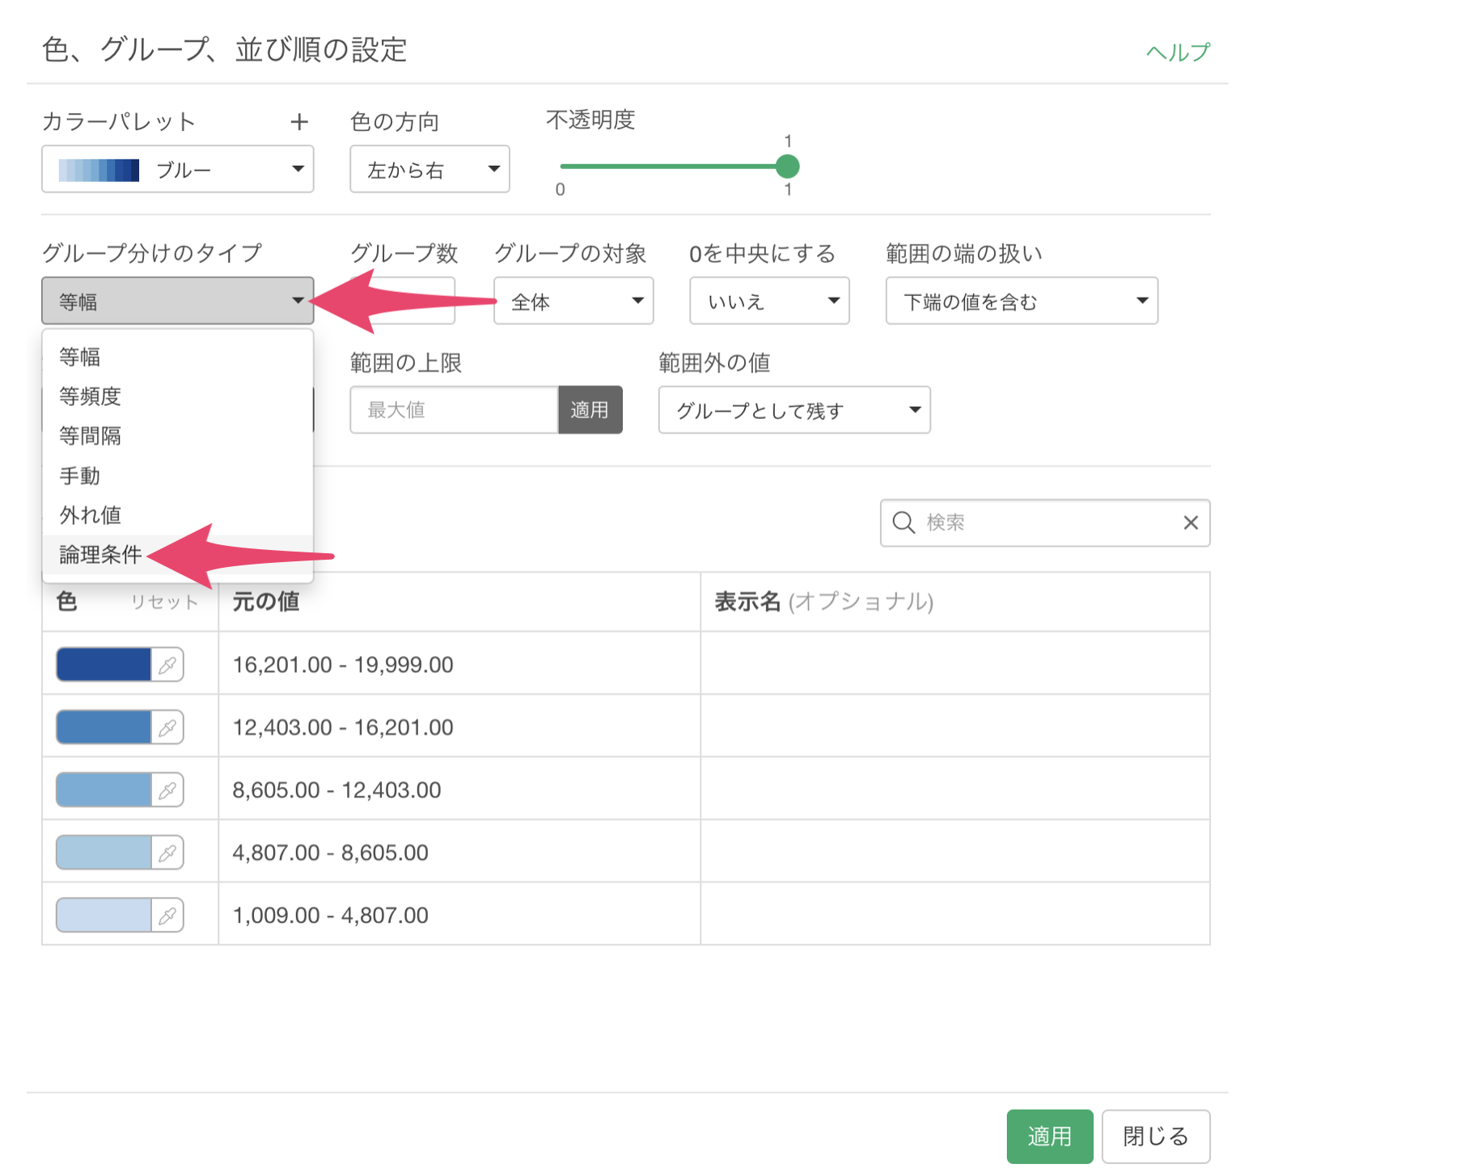This screenshot has height=1176, width=1464.
Task: Click the magnifier icon in search field
Action: [903, 522]
